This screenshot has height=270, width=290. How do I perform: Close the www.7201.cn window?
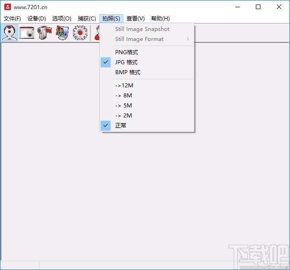(279, 7)
